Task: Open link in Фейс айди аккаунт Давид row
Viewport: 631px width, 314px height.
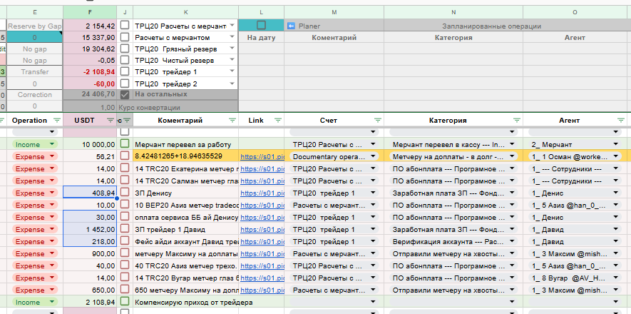Action: tap(262, 241)
